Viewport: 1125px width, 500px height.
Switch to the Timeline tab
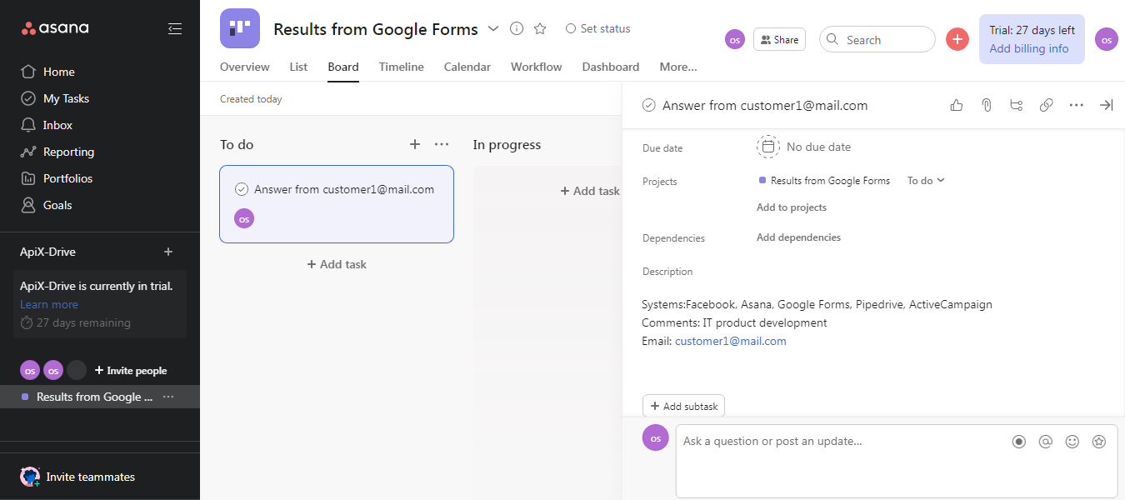401,67
